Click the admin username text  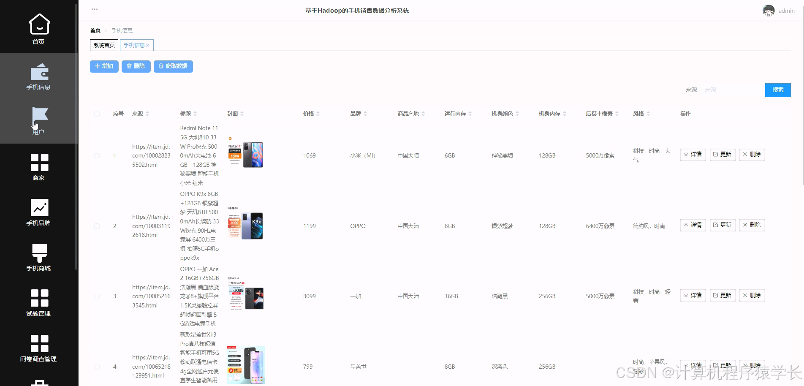(x=786, y=11)
